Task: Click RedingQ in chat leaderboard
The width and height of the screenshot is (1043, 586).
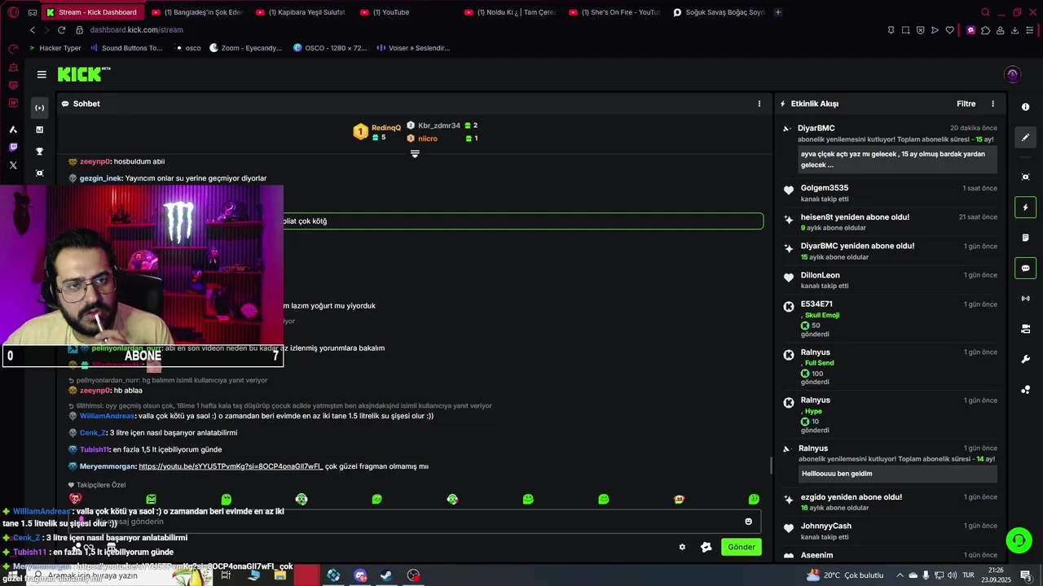Action: (x=386, y=128)
